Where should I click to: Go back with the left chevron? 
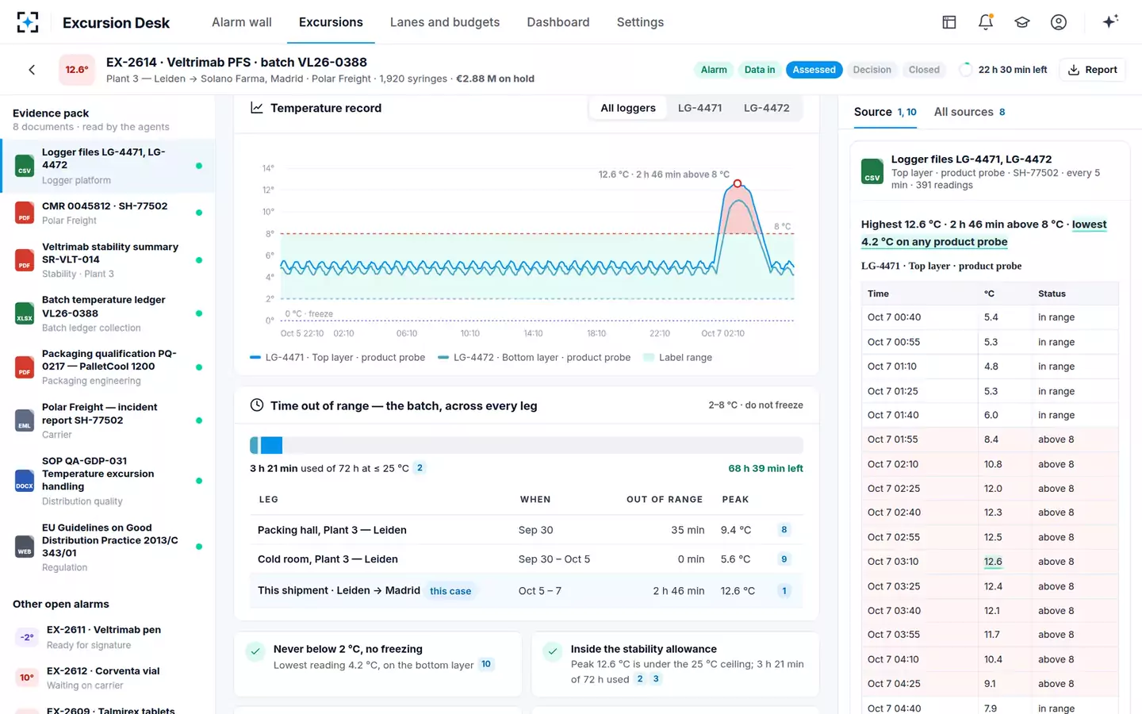click(32, 70)
